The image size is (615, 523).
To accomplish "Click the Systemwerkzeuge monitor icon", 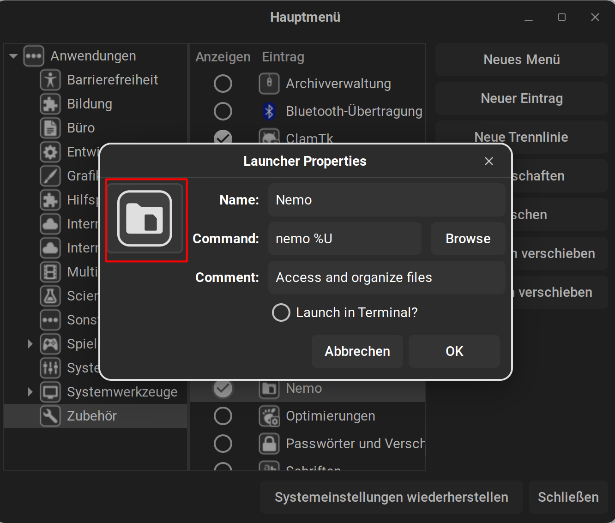I will coord(50,392).
